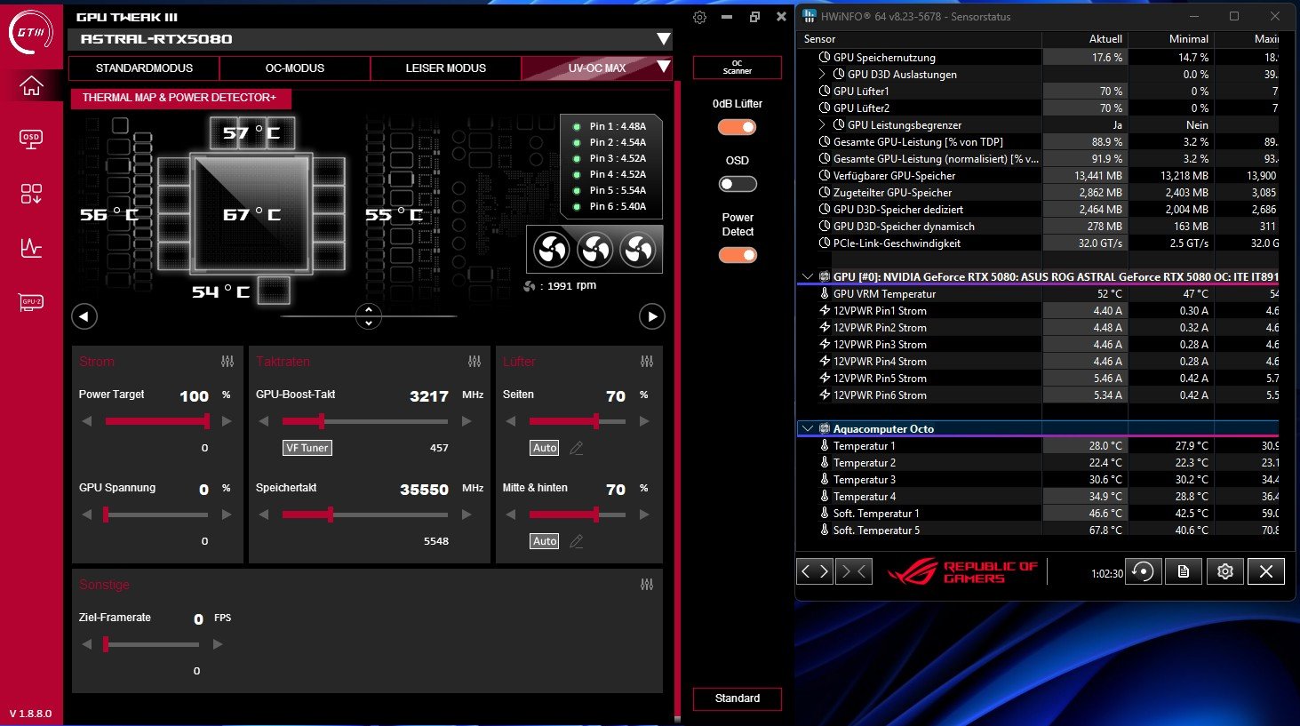Open the utilities download sidebar icon
The image size is (1300, 726).
point(31,194)
